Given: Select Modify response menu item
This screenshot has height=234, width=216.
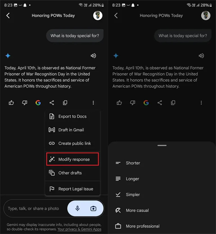Looking at the screenshot, I should (73, 159).
